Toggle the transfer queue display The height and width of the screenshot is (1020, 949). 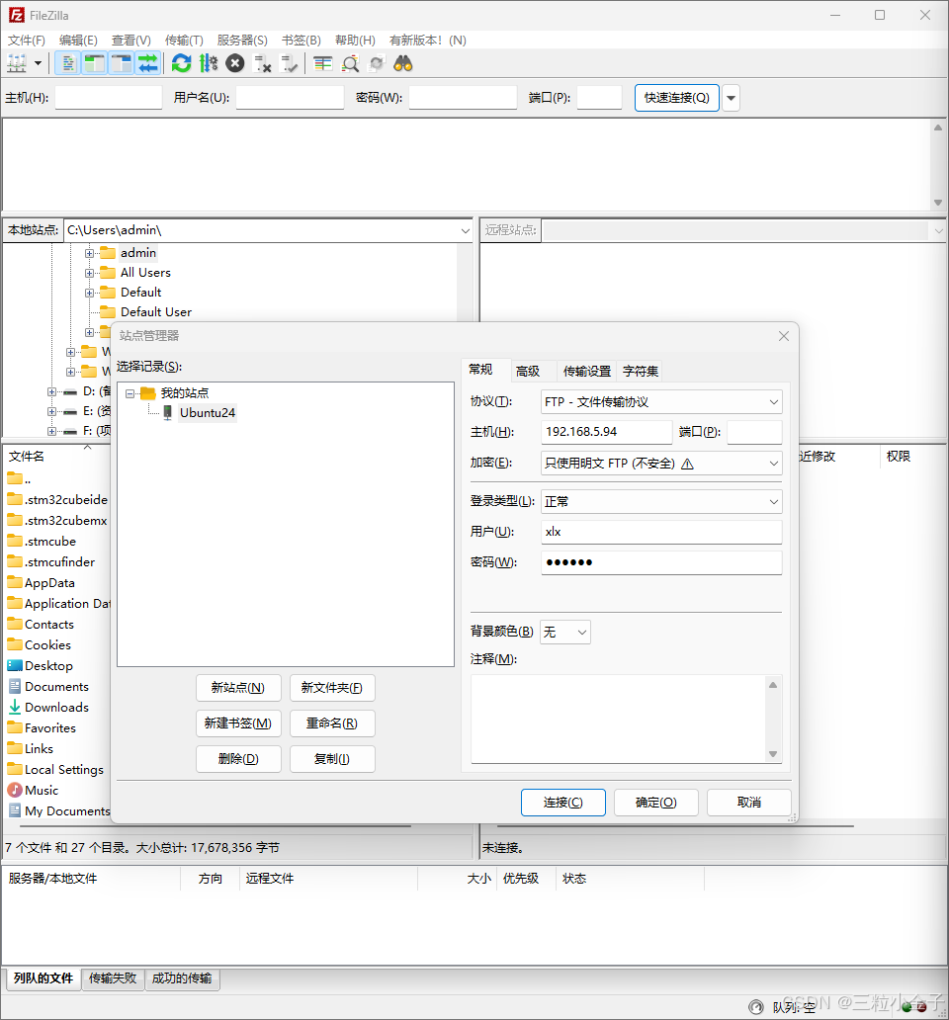click(x=148, y=63)
